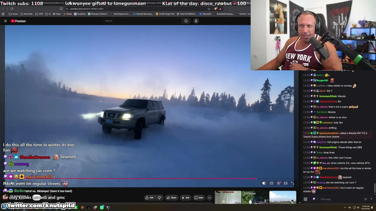The image size is (376, 211).
Task: Open the Stream bookmarks folder
Action: 14,14
